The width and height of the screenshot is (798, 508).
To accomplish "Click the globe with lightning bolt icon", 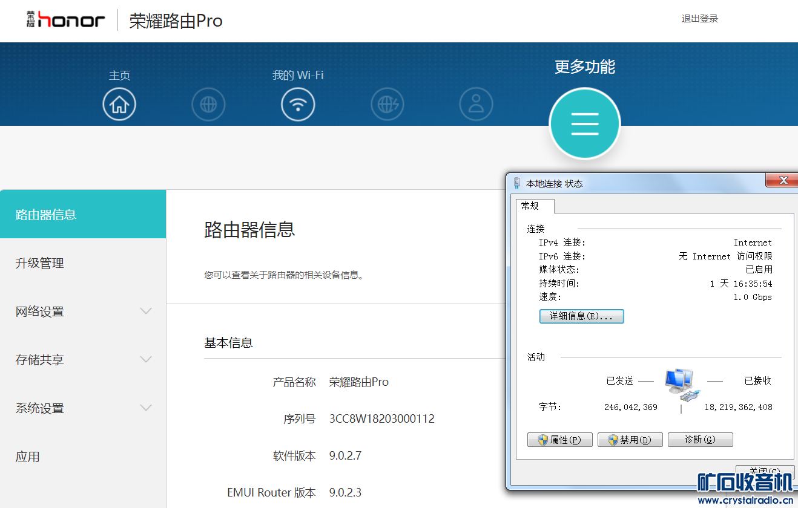I will tap(387, 105).
